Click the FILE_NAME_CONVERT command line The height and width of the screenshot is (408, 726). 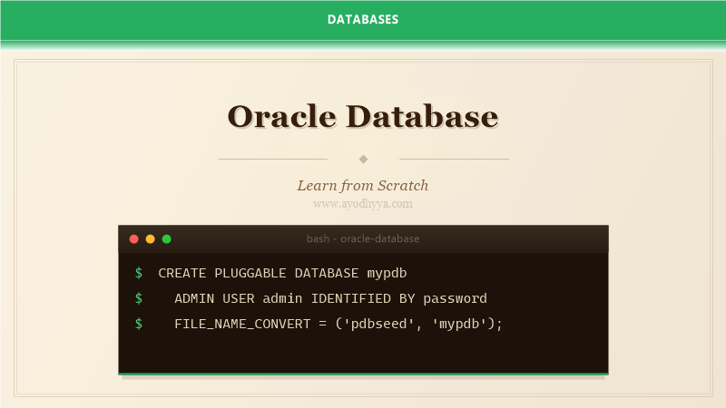pyautogui.click(x=338, y=324)
